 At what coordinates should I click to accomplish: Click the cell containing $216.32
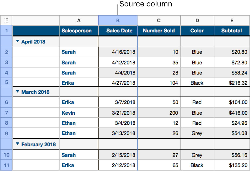(x=231, y=83)
